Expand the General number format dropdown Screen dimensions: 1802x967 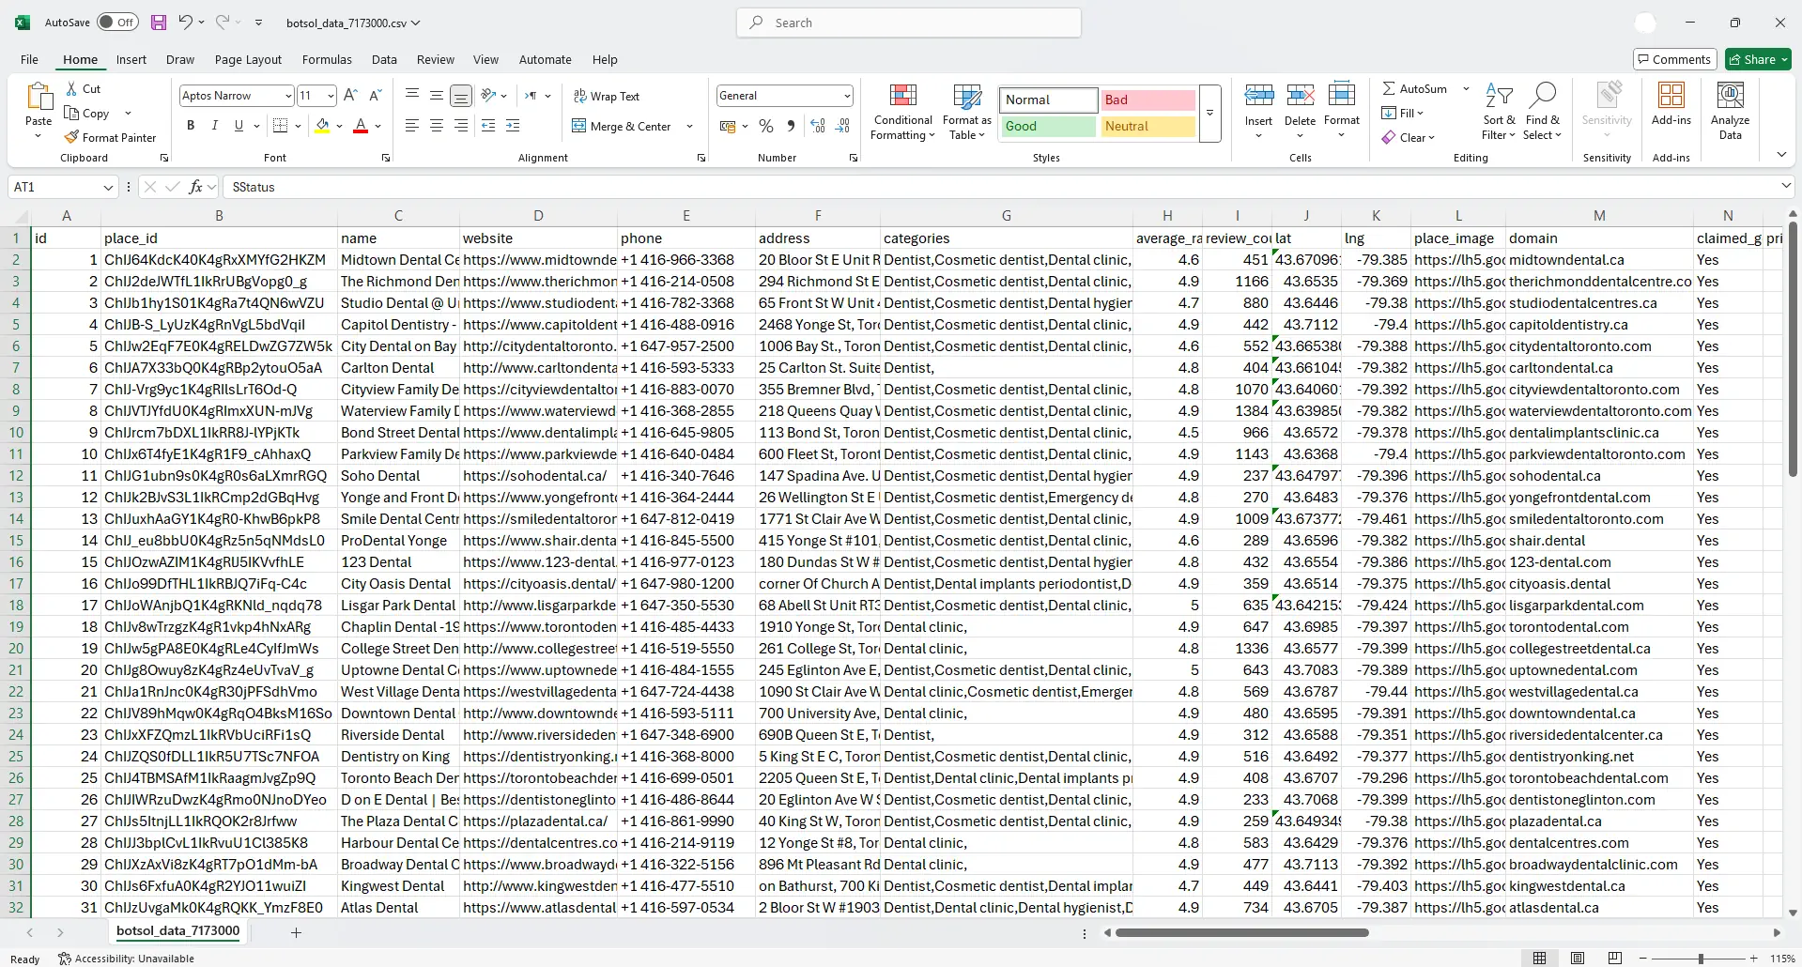pyautogui.click(x=846, y=96)
